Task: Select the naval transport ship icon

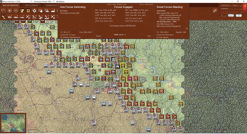Action: [16, 17]
